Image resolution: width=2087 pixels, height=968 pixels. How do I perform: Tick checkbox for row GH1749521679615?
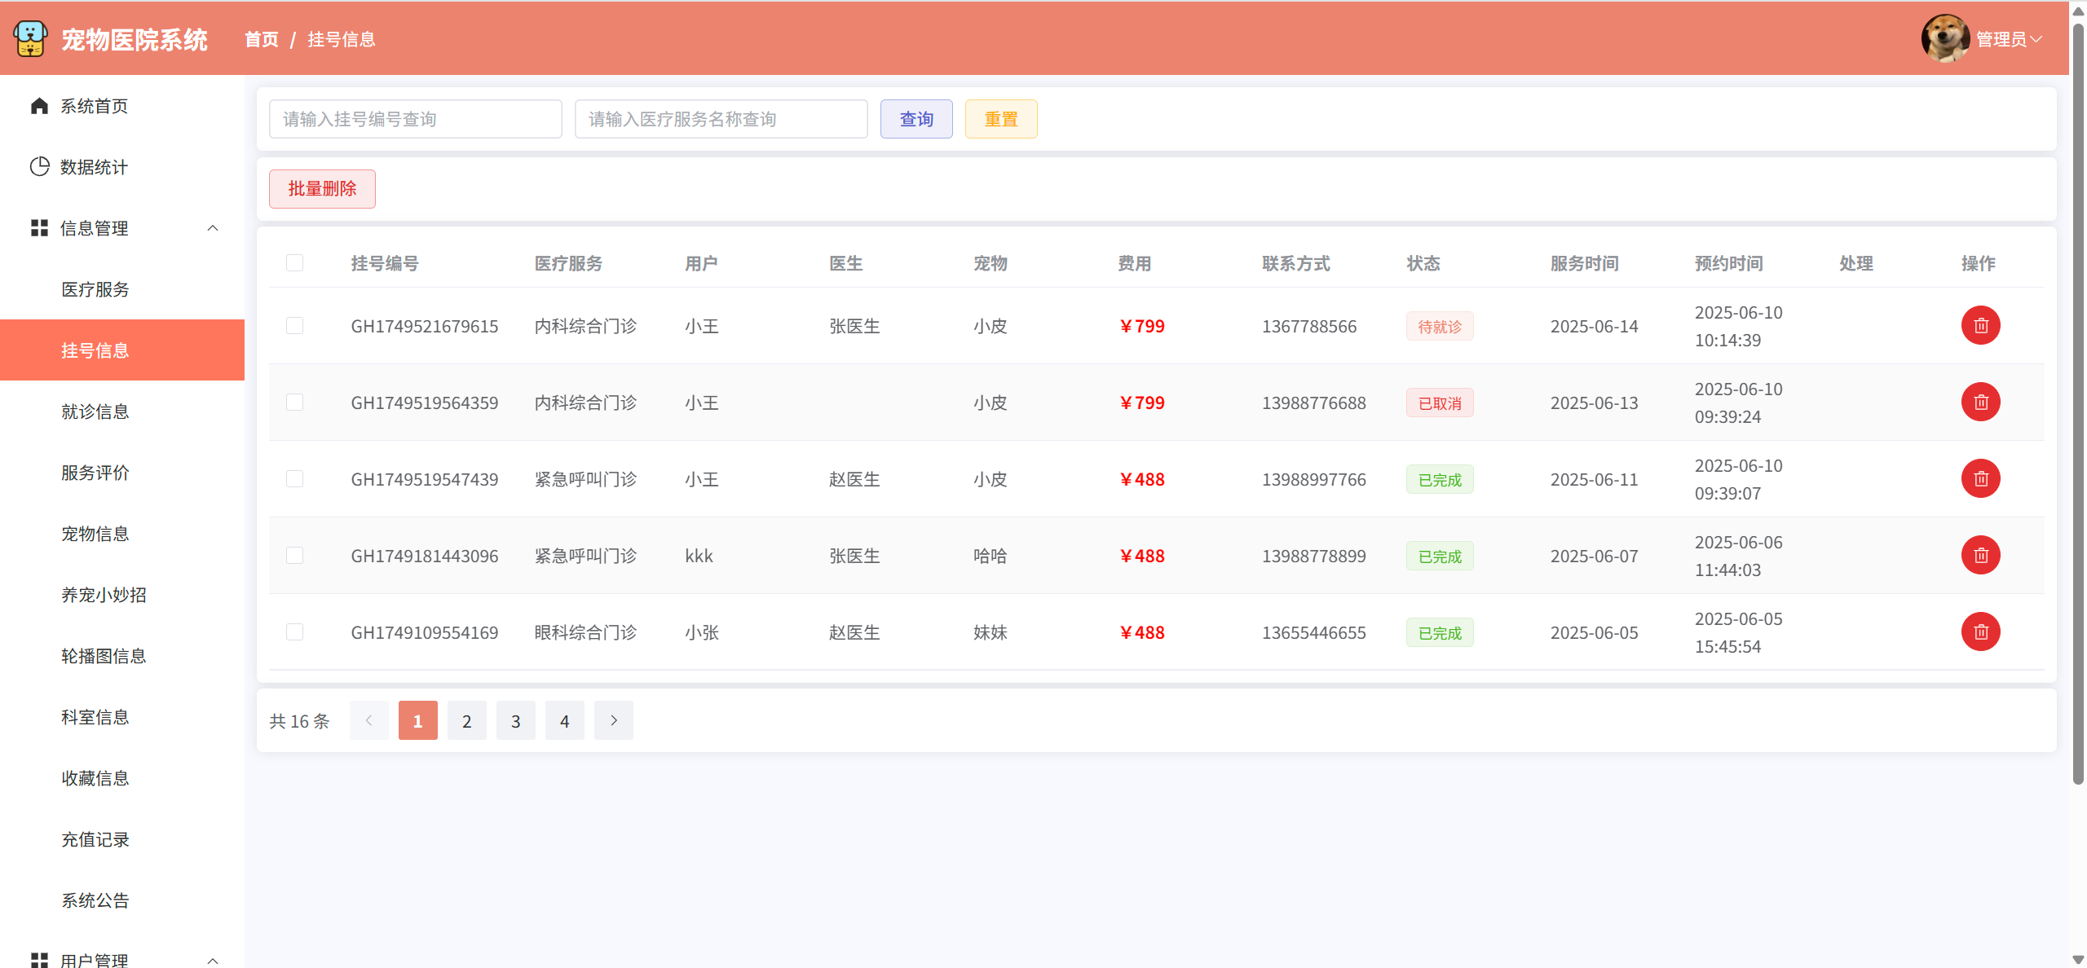(x=294, y=326)
